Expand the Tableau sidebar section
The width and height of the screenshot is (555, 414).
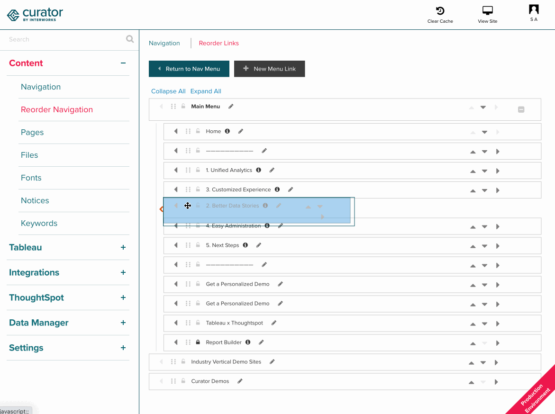point(123,247)
